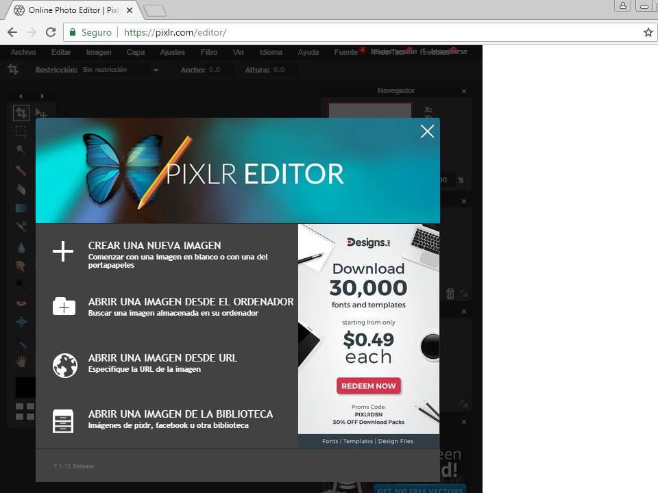
Task: Select the Red Eye reduction tool
Action: pos(21,303)
